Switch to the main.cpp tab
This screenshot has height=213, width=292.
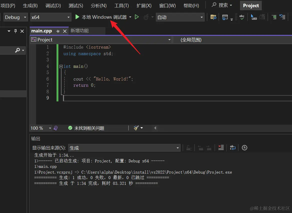[41, 31]
